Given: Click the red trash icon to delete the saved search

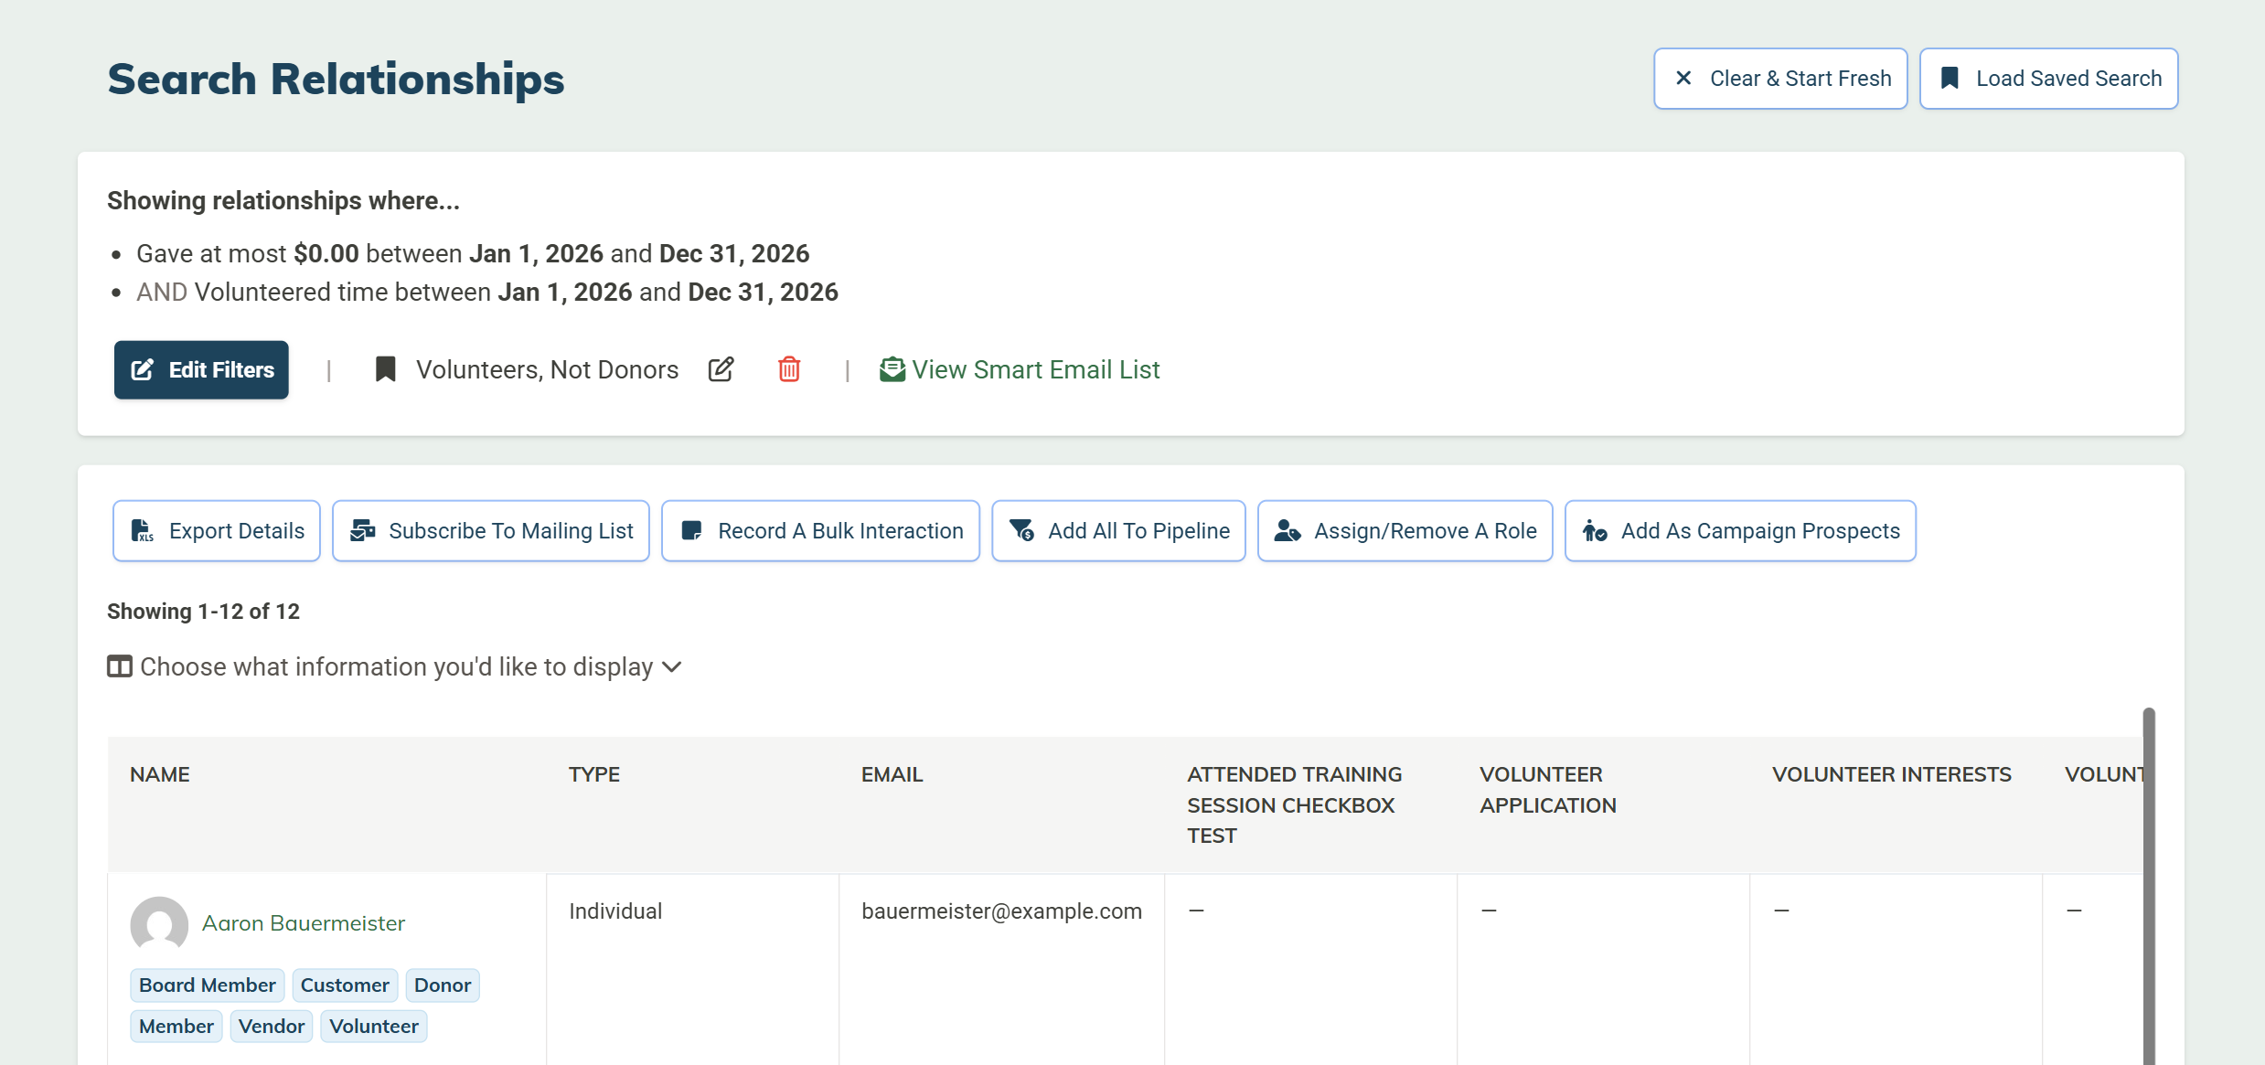Looking at the screenshot, I should 789,369.
